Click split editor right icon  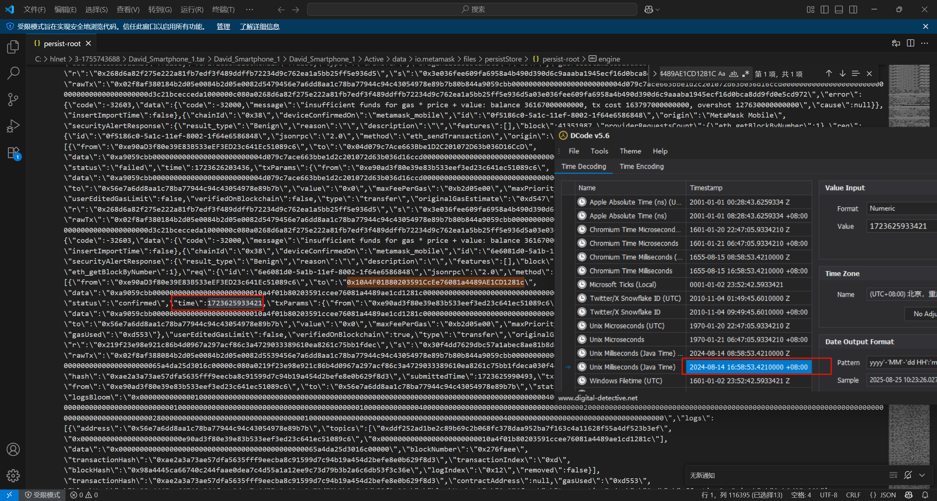911,43
